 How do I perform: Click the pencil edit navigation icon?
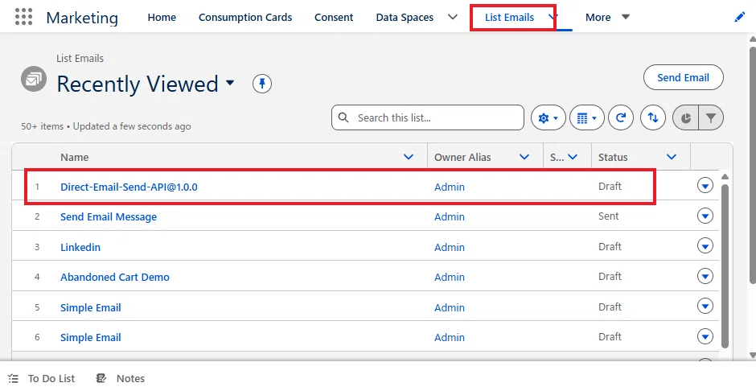click(740, 18)
